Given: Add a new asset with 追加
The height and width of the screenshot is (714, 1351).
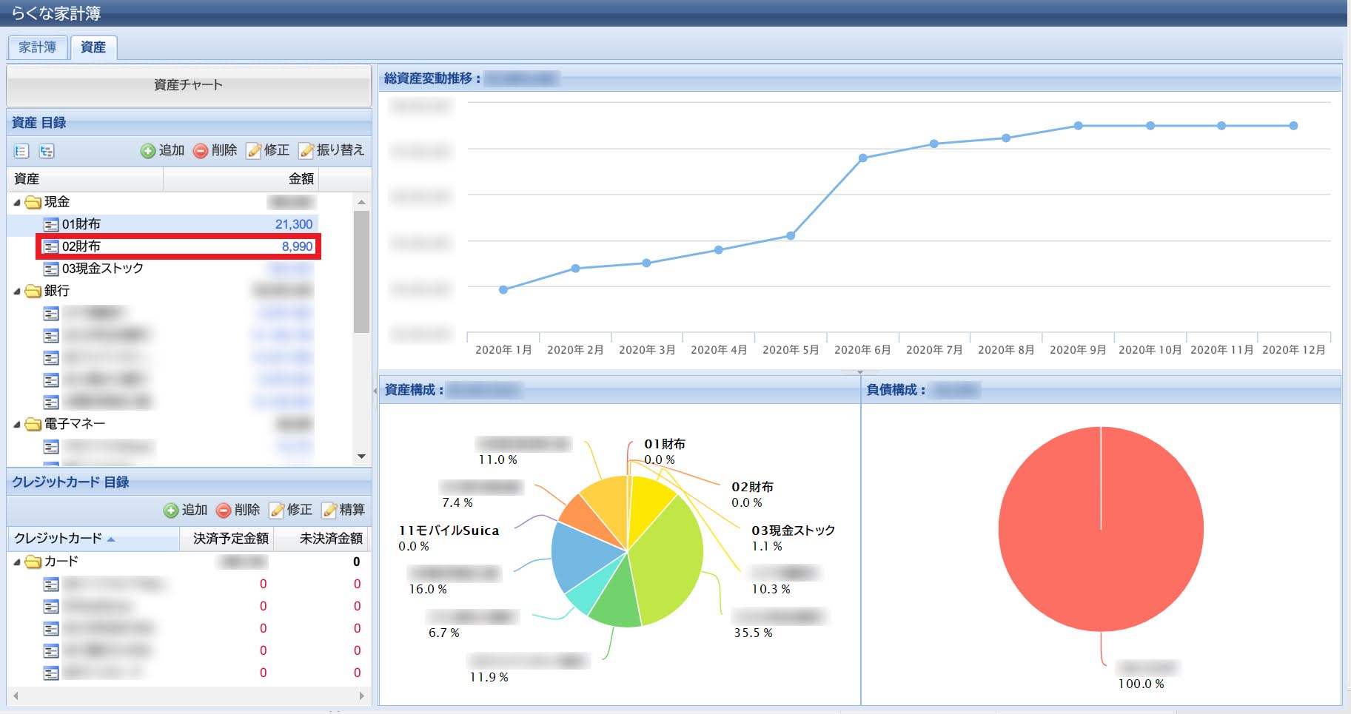Looking at the screenshot, I should pos(162,150).
